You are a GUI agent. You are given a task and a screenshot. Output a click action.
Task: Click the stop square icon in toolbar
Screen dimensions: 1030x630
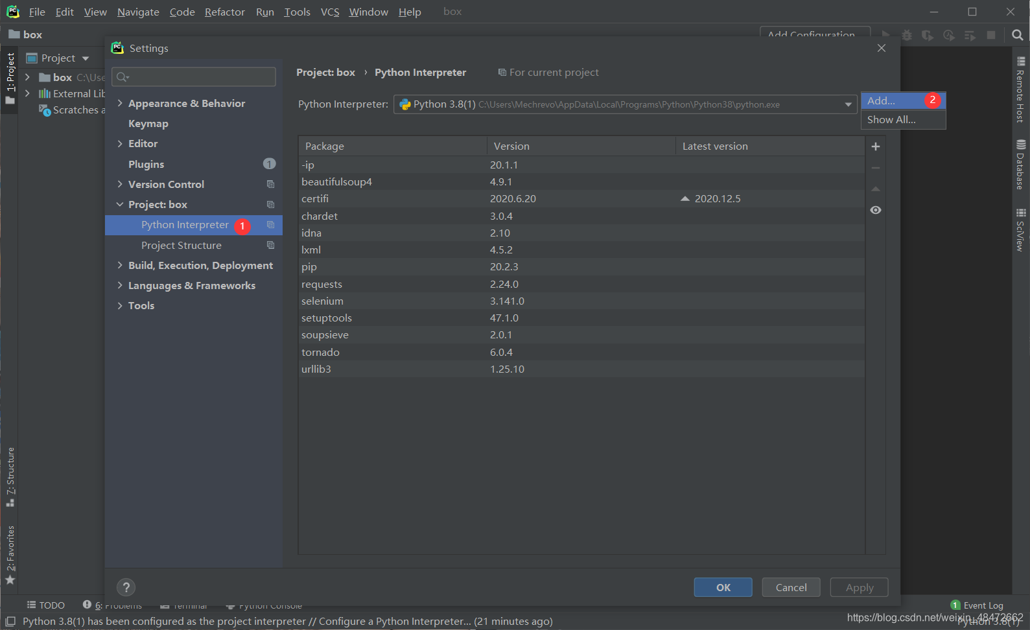(x=991, y=35)
